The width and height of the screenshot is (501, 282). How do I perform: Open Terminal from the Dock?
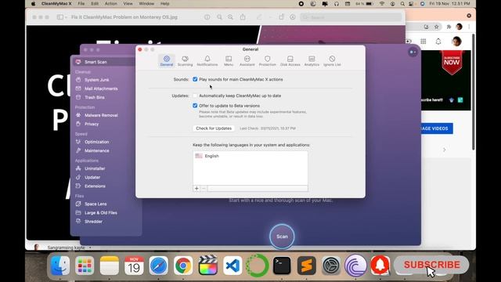[x=282, y=266]
